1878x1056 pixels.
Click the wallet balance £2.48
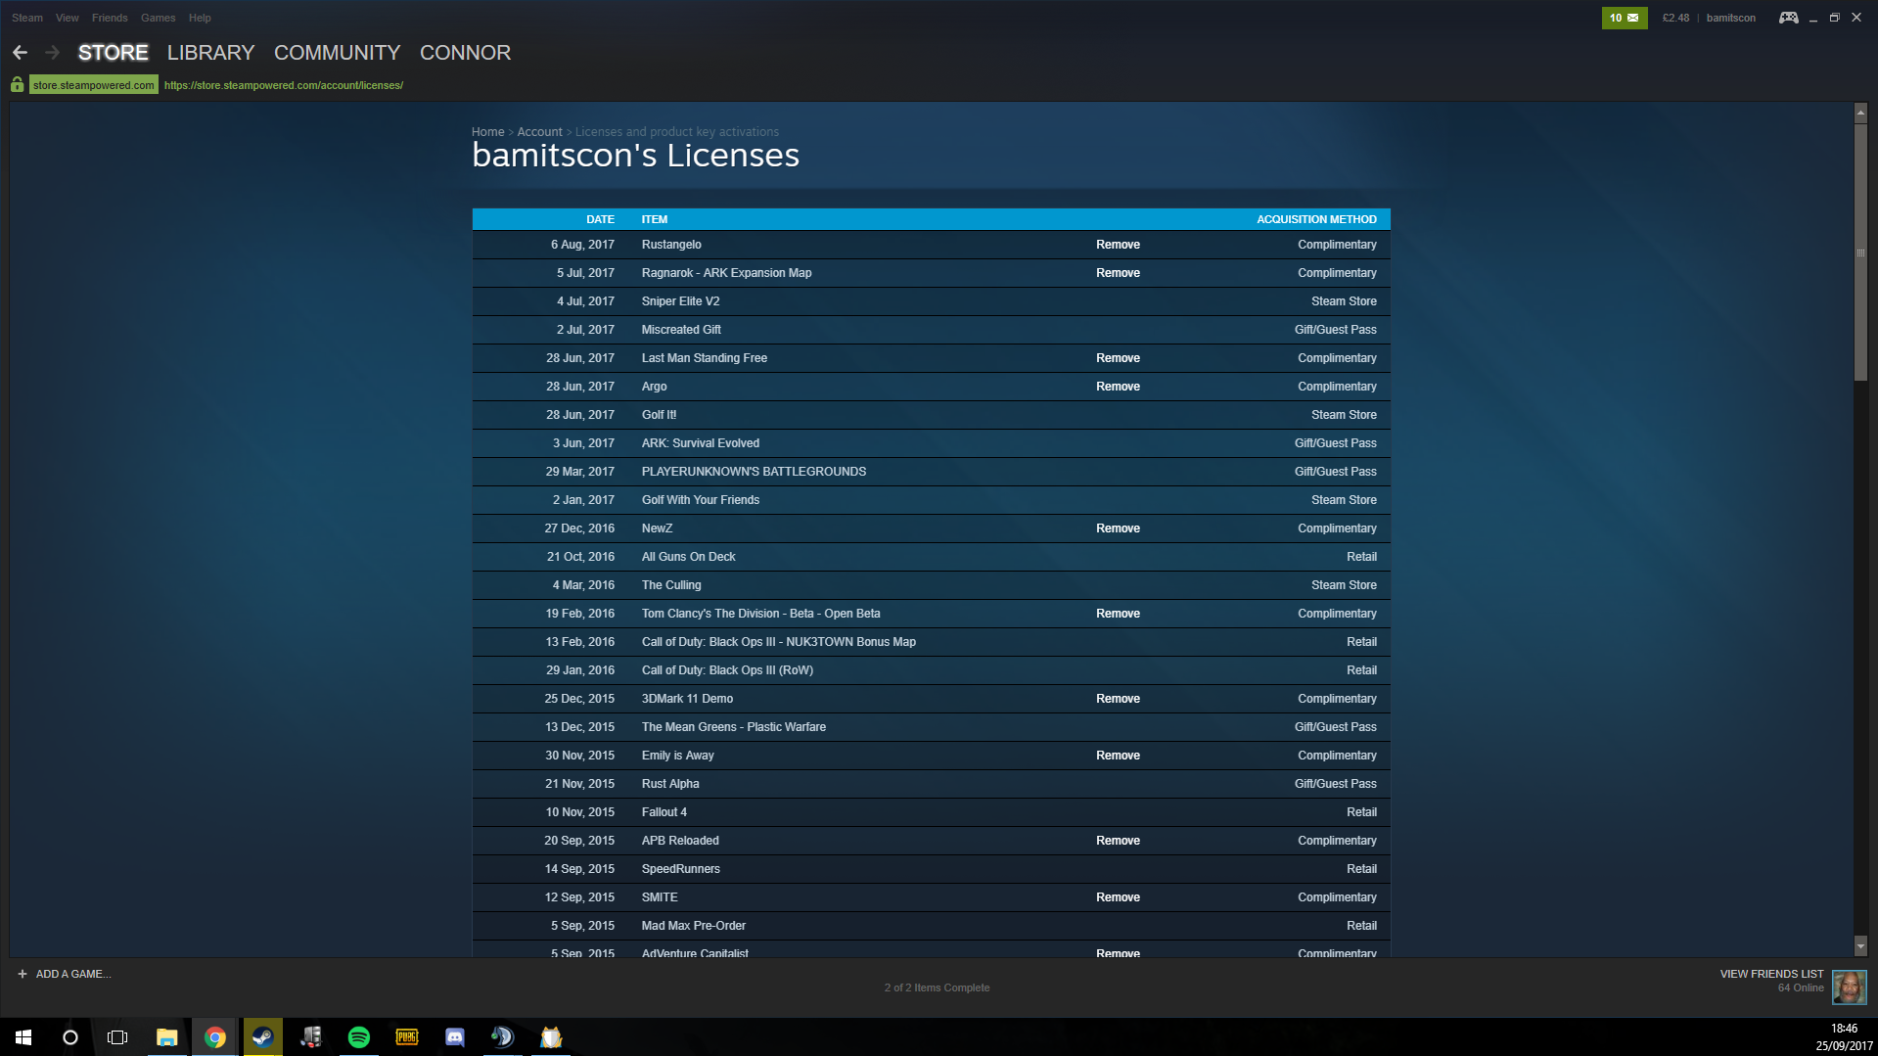[1675, 18]
